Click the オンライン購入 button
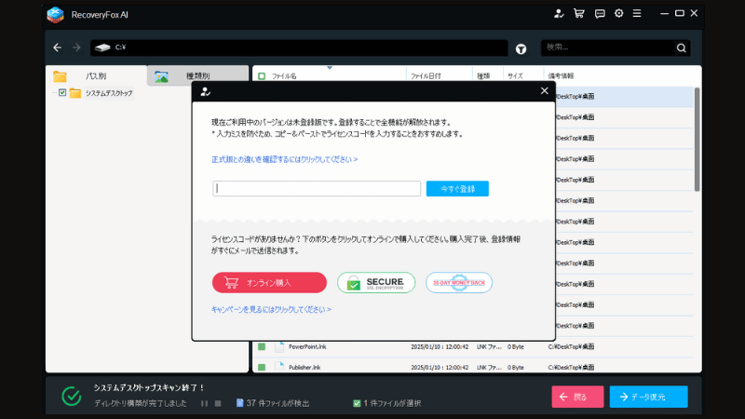This screenshot has width=745, height=419. [x=269, y=283]
